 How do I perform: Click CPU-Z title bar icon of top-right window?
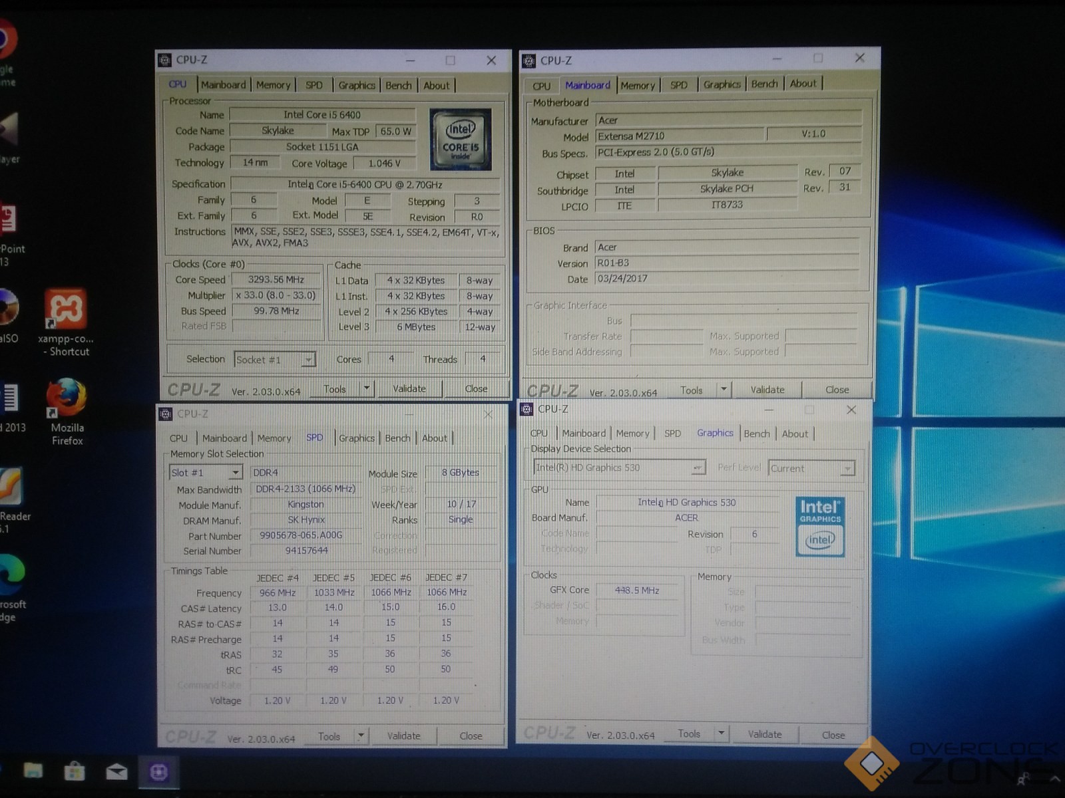click(529, 61)
